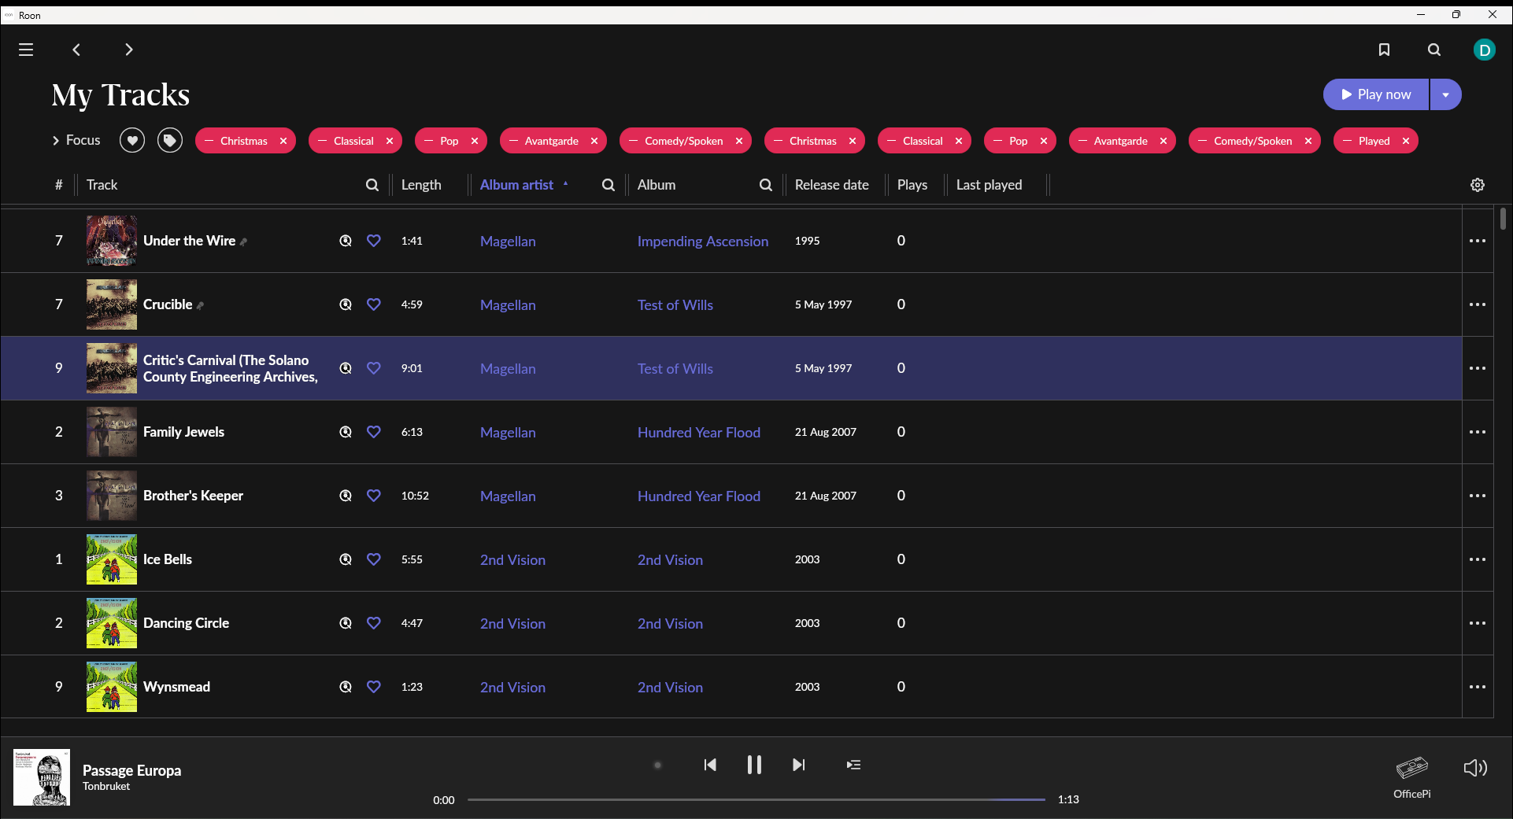Open more options for Dancing Circle
Screen dimensions: 1513x819
[1478, 623]
